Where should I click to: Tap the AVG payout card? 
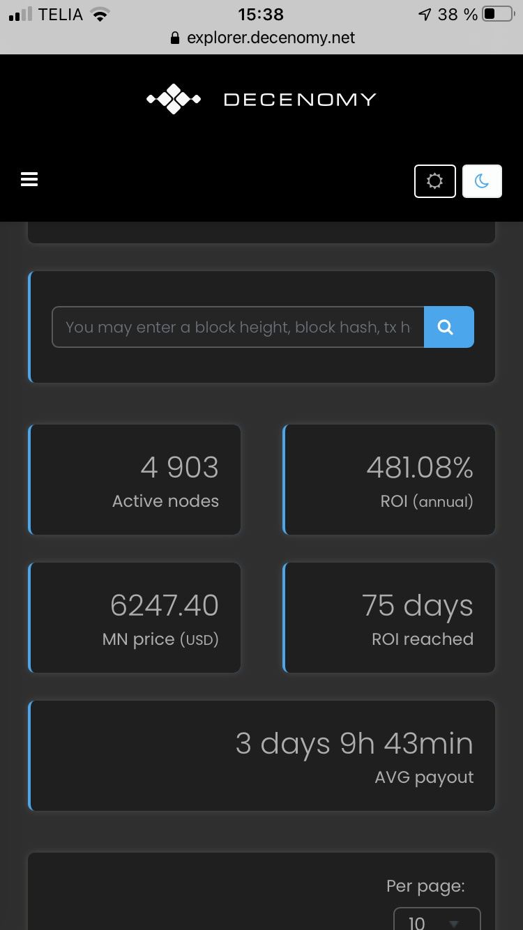coord(261,756)
